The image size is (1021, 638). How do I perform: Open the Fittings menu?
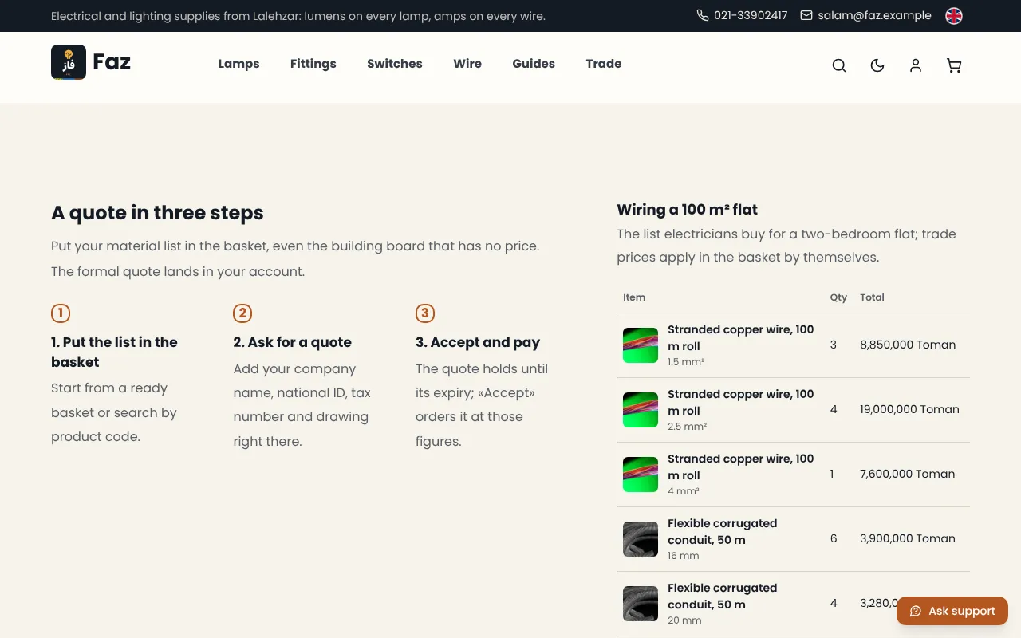point(313,64)
